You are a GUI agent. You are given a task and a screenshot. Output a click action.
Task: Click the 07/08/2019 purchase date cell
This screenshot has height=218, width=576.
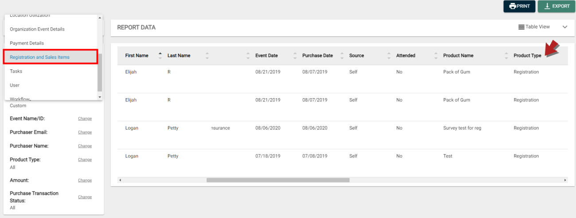(x=315, y=156)
